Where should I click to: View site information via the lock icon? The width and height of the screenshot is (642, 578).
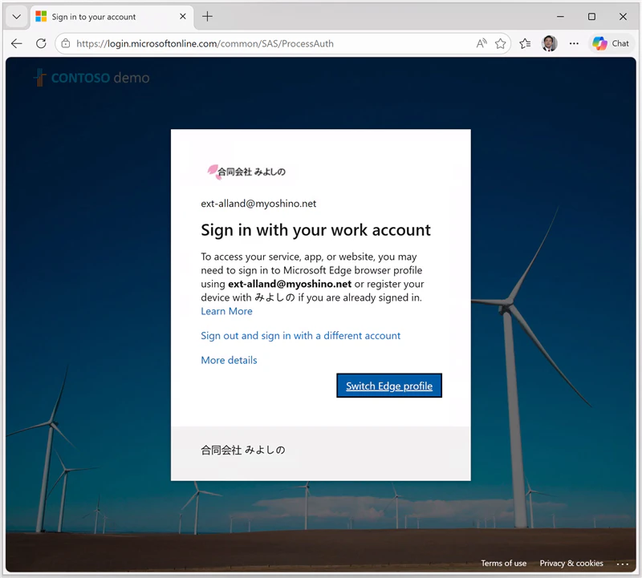tap(66, 43)
